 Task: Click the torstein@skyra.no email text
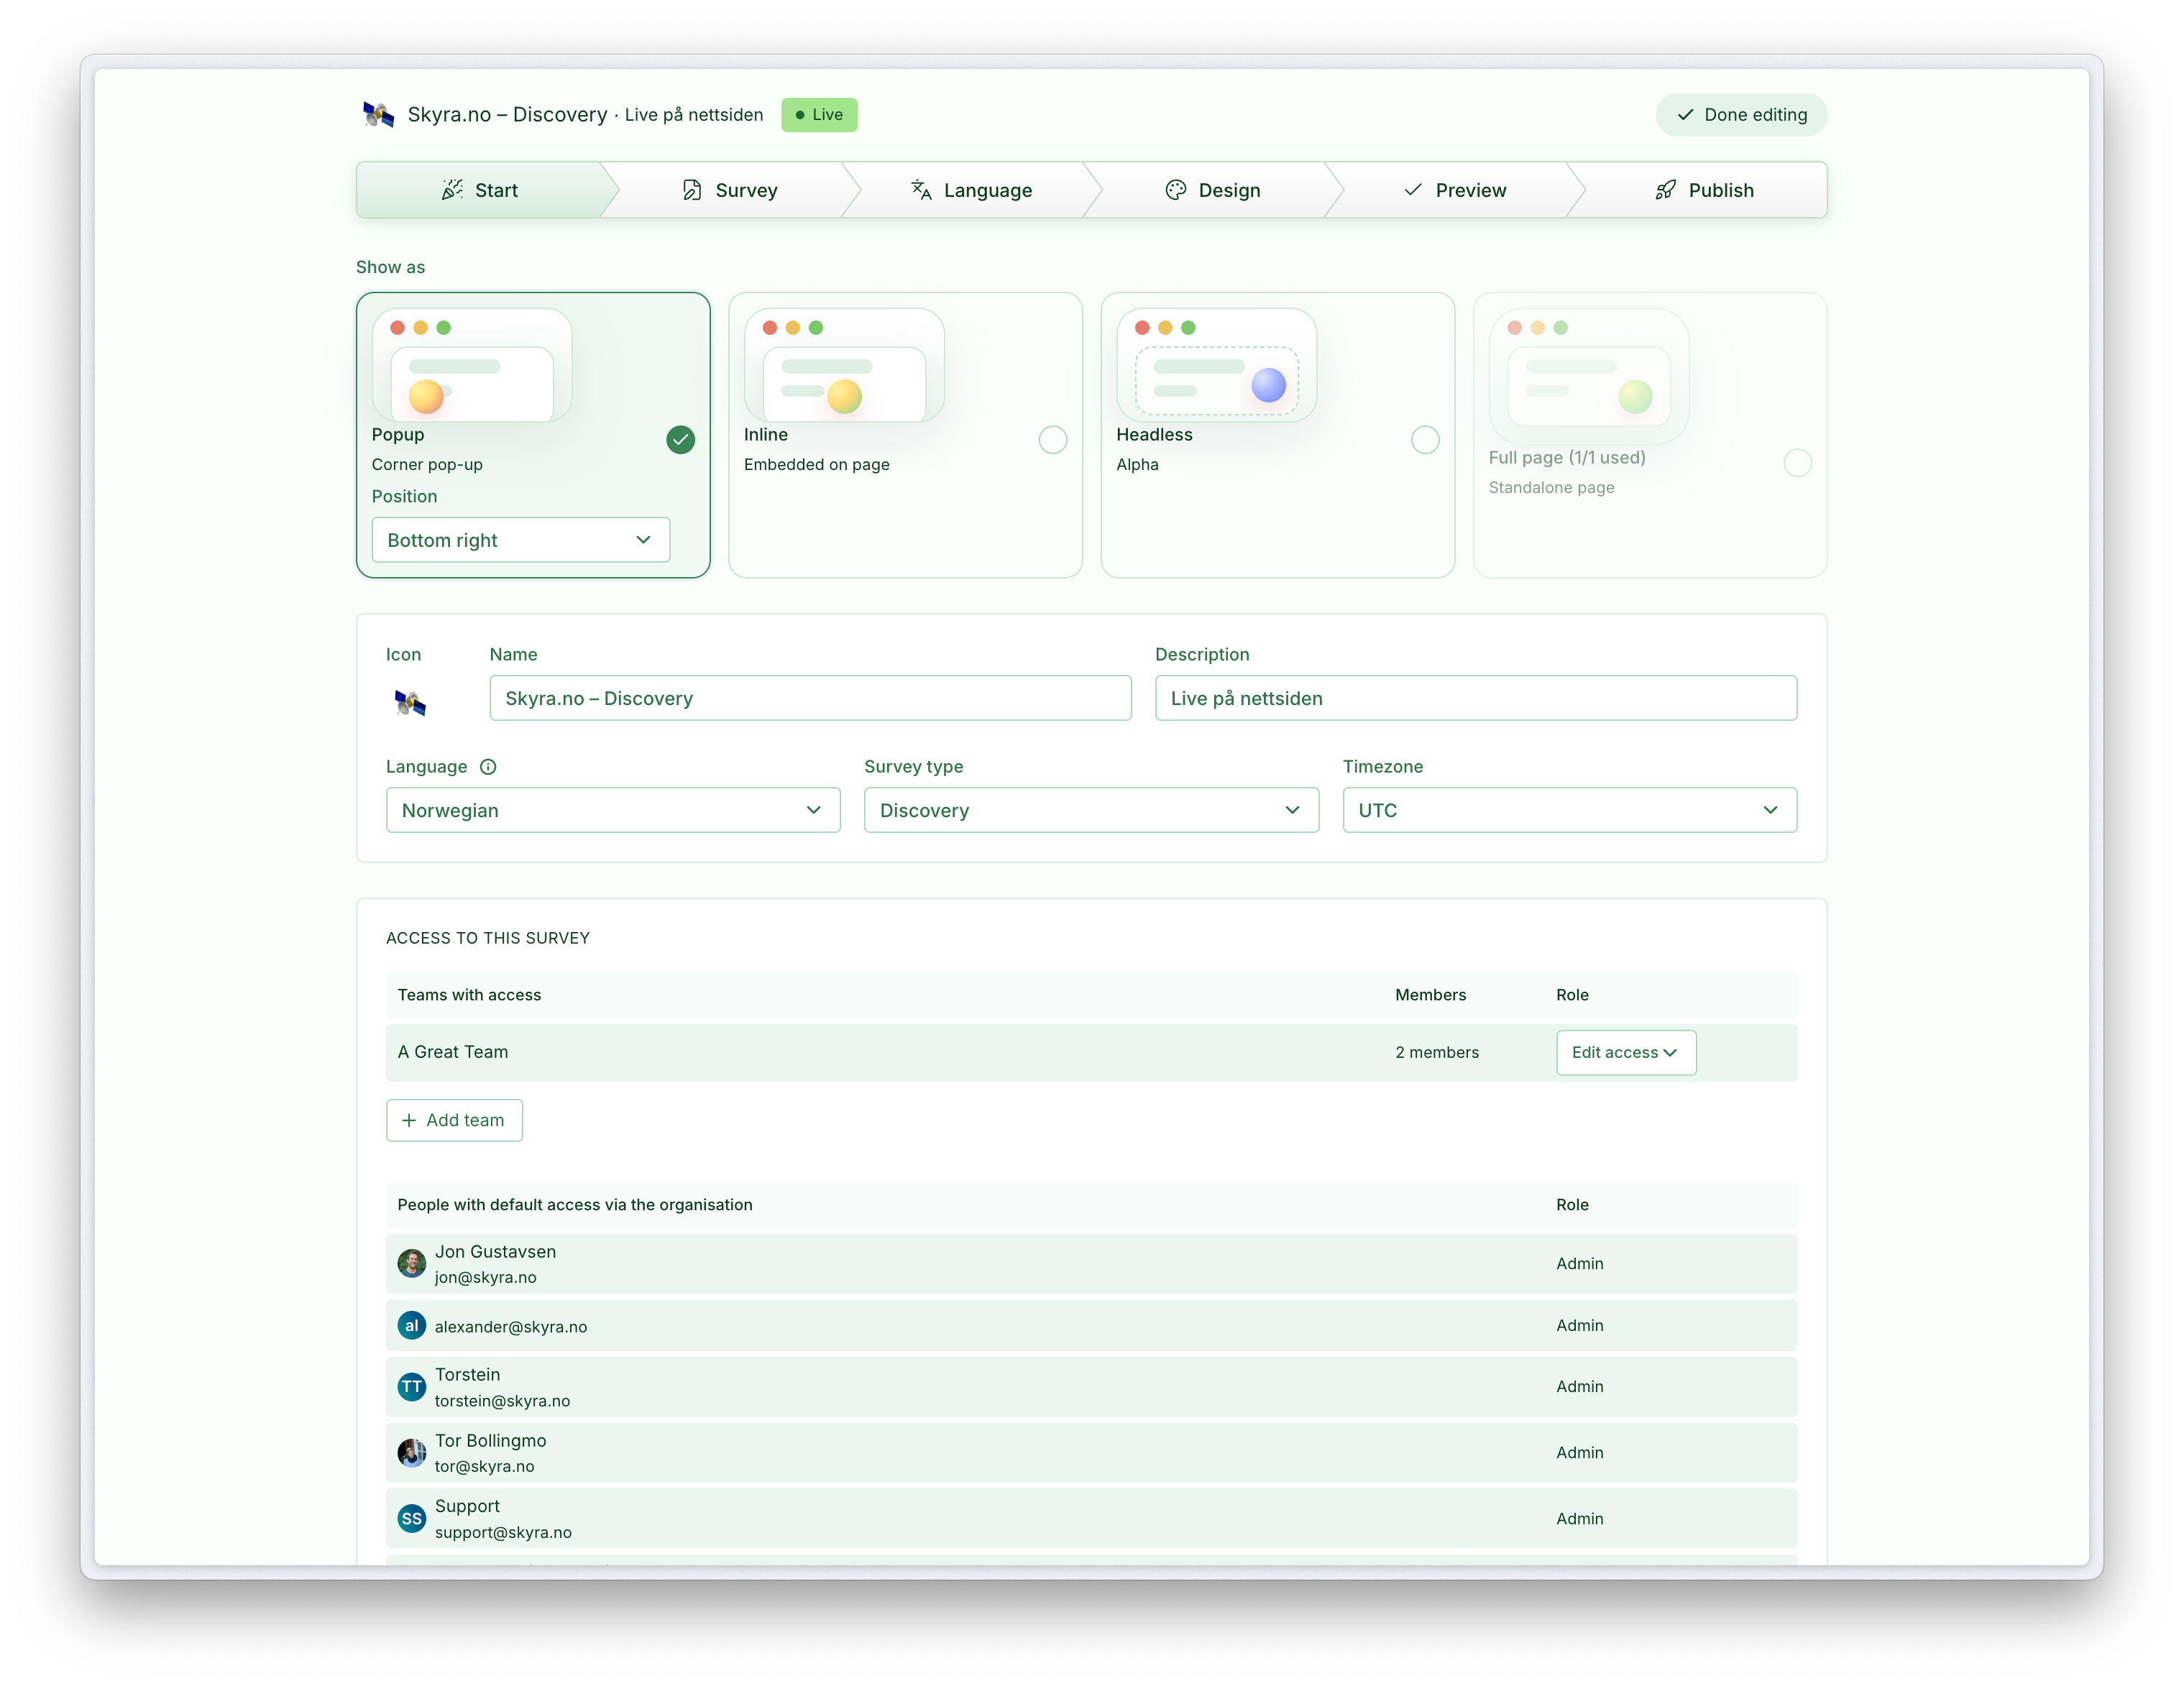[502, 1400]
